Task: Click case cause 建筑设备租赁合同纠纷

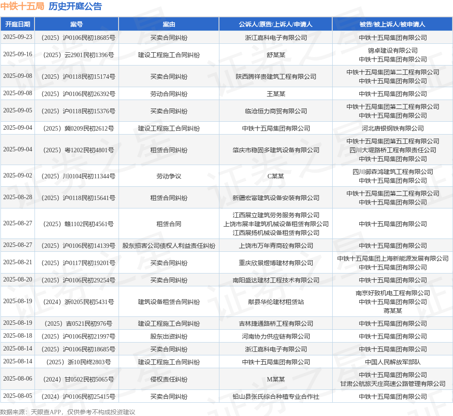Action: (169, 302)
